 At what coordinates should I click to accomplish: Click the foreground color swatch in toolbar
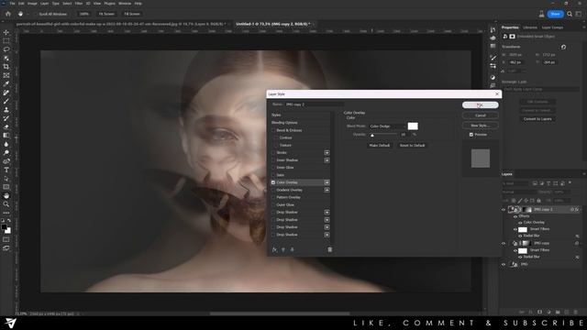(x=4, y=227)
